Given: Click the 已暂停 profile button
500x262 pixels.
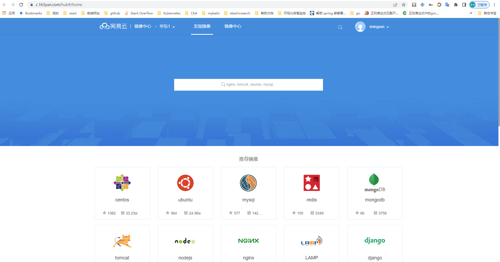Looking at the screenshot, I should coord(479,5).
